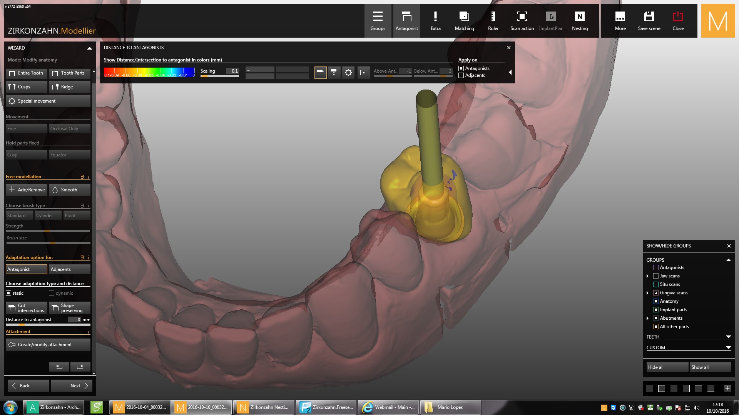The width and height of the screenshot is (739, 415).
Task: Expand the Jaw scans tree item
Action: (x=648, y=276)
